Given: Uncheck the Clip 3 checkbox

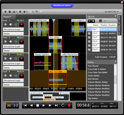Looking at the screenshot, I should point(89,38).
